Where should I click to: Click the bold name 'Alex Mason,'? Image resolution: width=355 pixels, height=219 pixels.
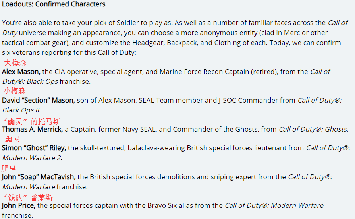tap(21, 72)
